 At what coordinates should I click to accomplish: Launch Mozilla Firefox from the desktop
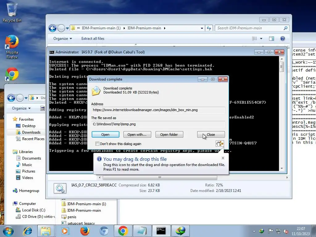click(x=12, y=47)
